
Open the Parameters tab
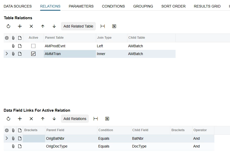(81, 6)
